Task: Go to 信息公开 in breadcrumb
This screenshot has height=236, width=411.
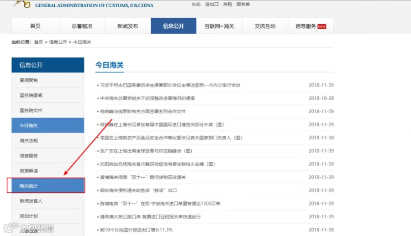Action: point(58,42)
